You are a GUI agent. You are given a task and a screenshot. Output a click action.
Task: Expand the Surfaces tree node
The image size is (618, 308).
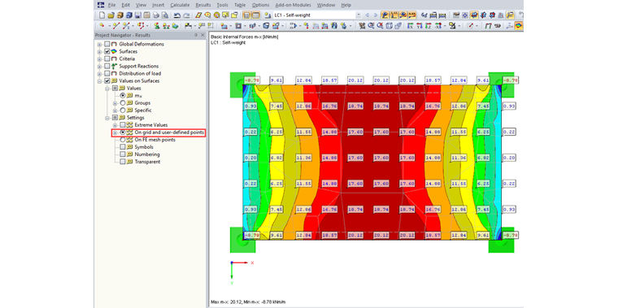point(100,51)
